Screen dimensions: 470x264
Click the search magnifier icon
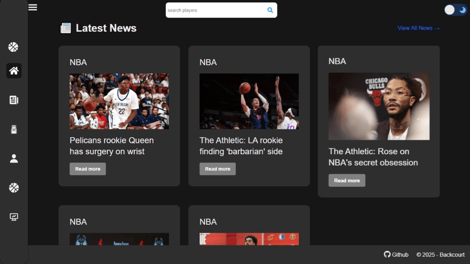pos(270,10)
